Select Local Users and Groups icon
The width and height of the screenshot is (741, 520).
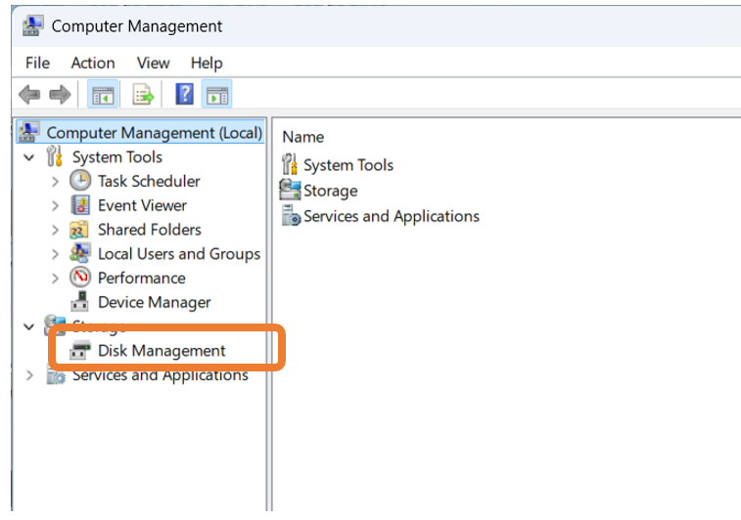[x=80, y=254]
